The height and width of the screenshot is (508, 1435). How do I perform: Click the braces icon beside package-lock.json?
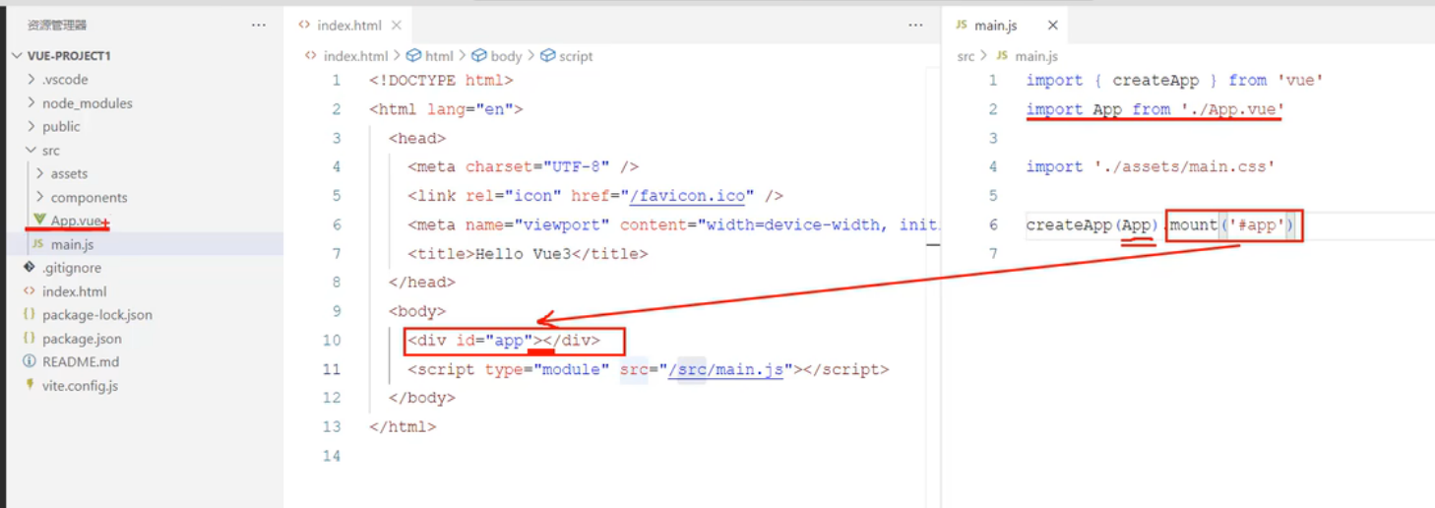pos(30,315)
